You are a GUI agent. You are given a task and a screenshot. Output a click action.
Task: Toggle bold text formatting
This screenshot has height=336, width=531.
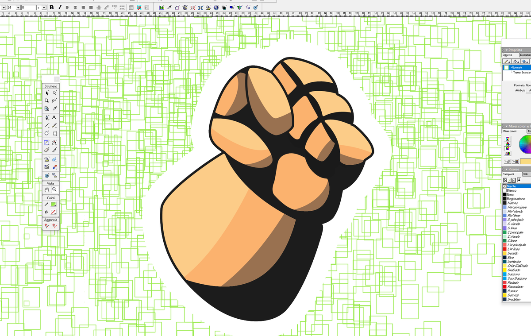pos(52,8)
